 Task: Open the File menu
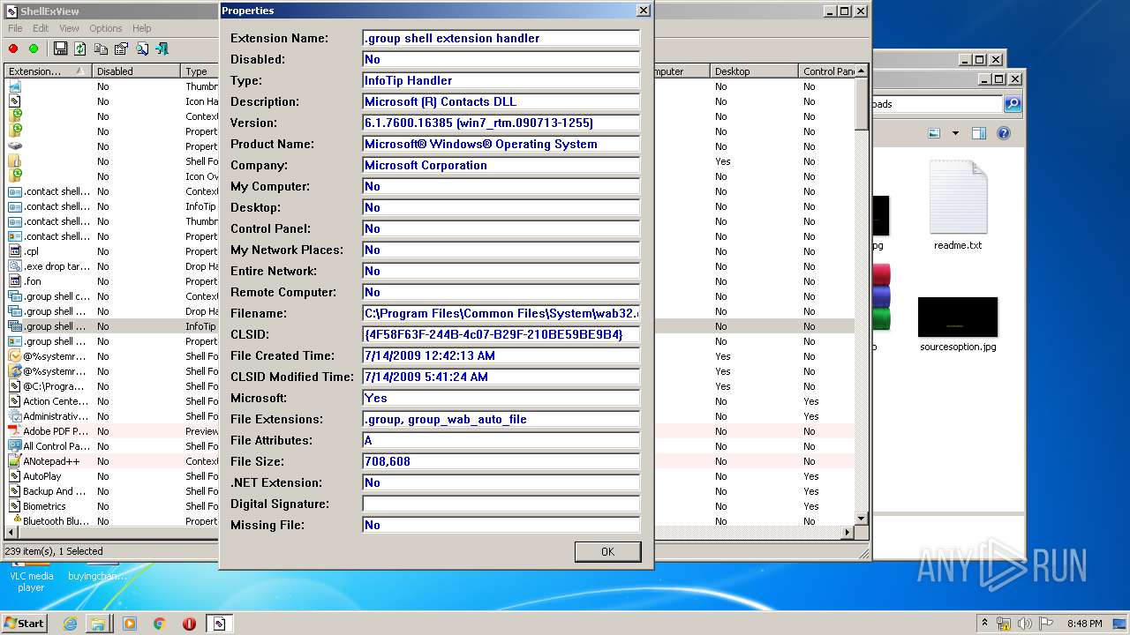[x=15, y=28]
